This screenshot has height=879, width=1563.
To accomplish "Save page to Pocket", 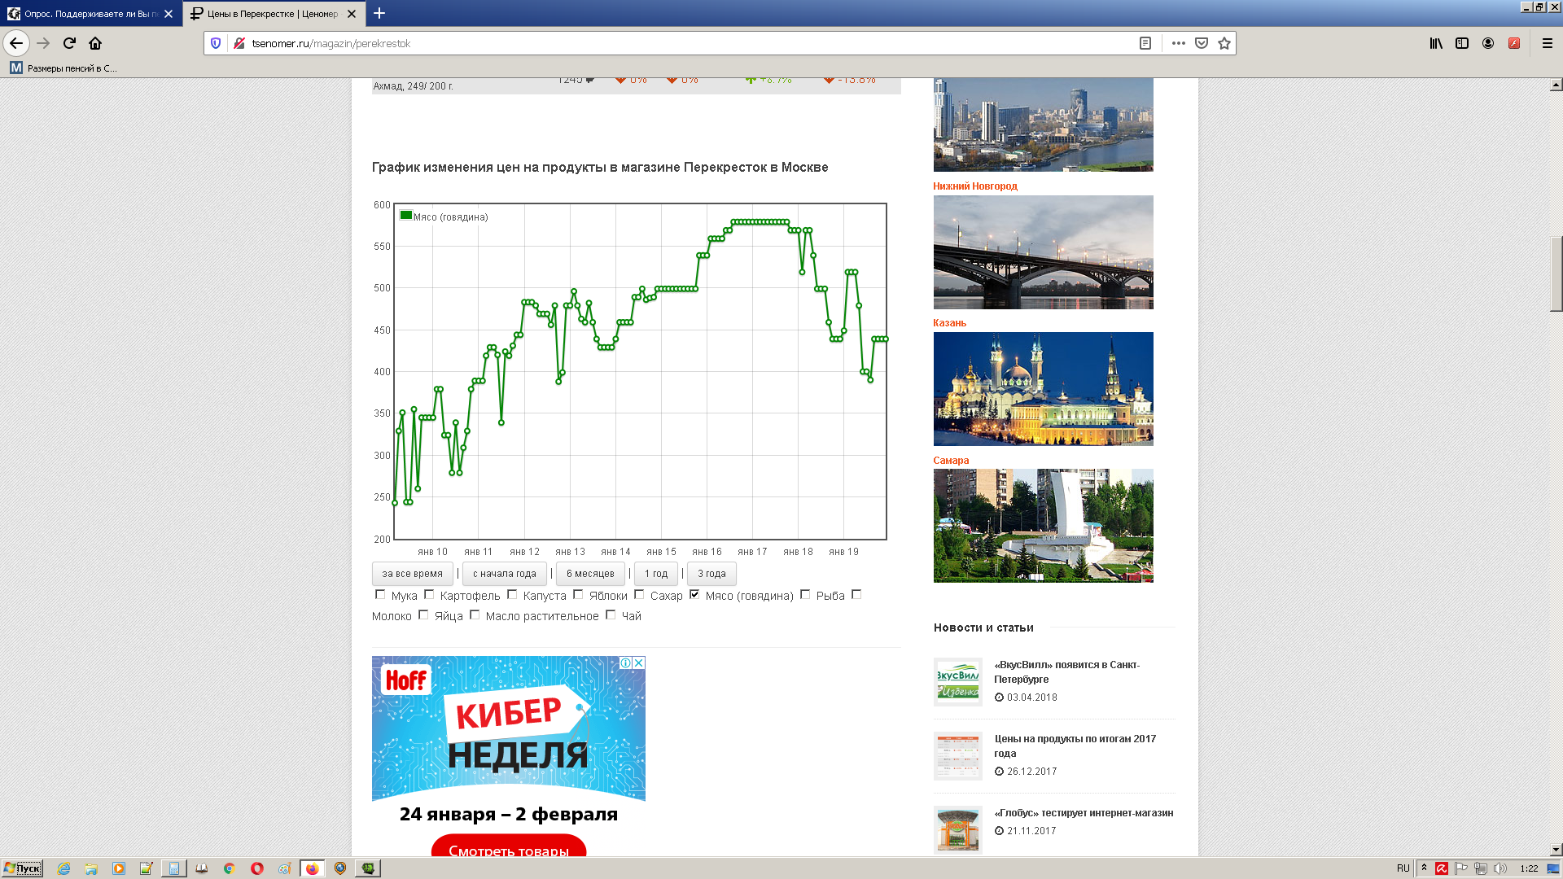I will pos(1202,43).
